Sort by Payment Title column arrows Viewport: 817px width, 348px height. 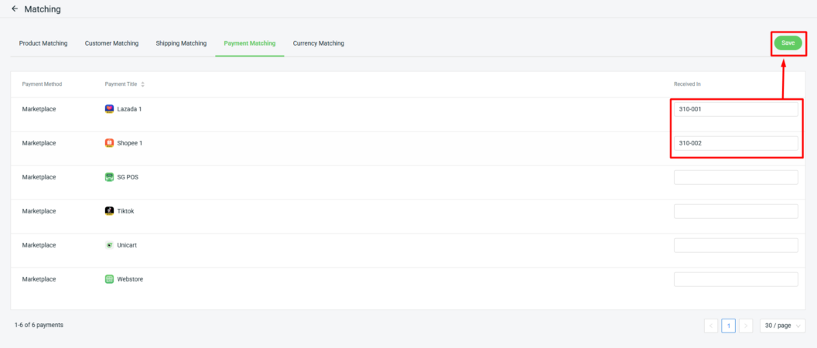(142, 84)
